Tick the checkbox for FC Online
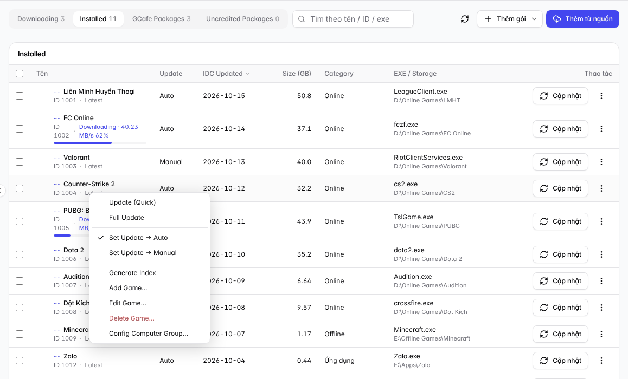The image size is (628, 379). click(20, 129)
